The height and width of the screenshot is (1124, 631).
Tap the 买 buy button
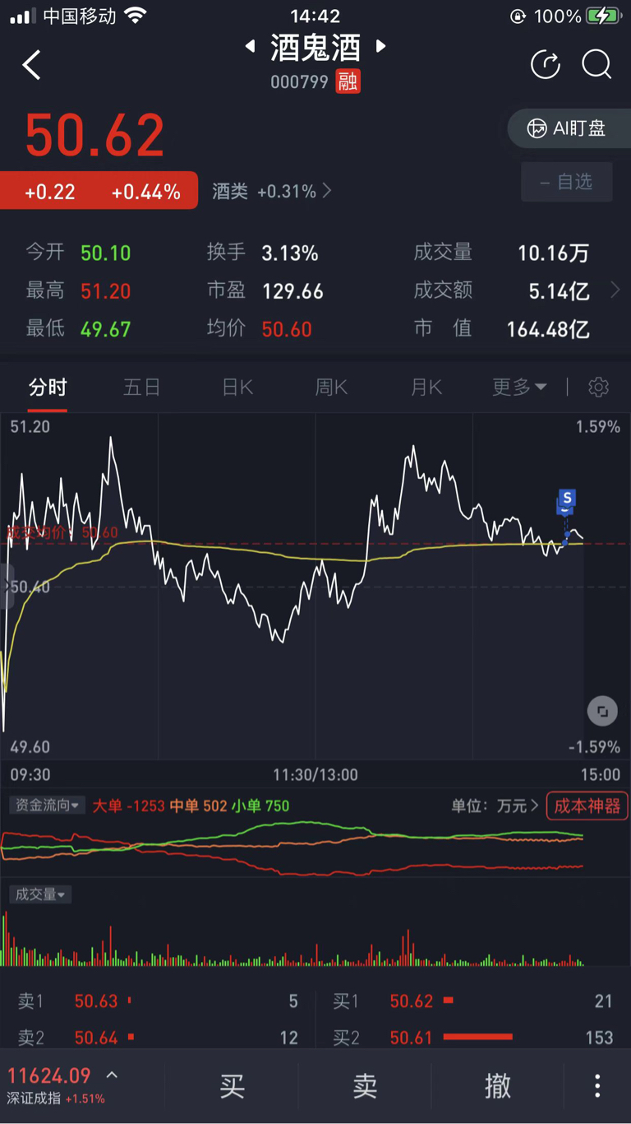pos(233,1086)
